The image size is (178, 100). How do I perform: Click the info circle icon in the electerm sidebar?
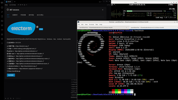click(2, 39)
